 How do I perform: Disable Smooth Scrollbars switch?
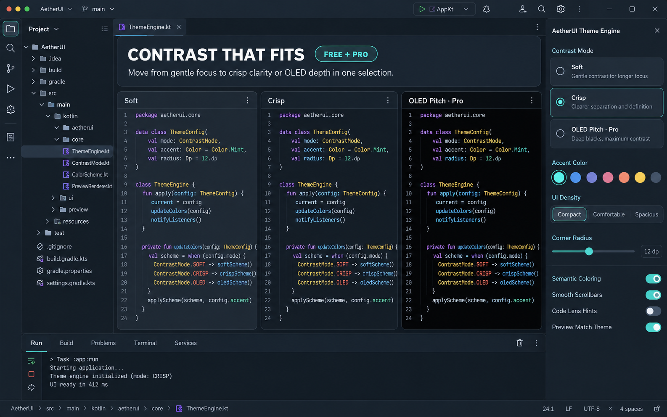tap(653, 295)
